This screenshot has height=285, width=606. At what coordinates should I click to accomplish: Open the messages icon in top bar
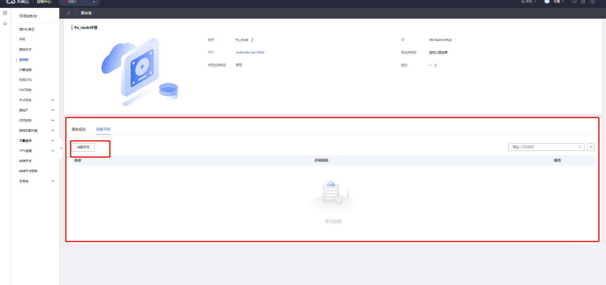(574, 2)
